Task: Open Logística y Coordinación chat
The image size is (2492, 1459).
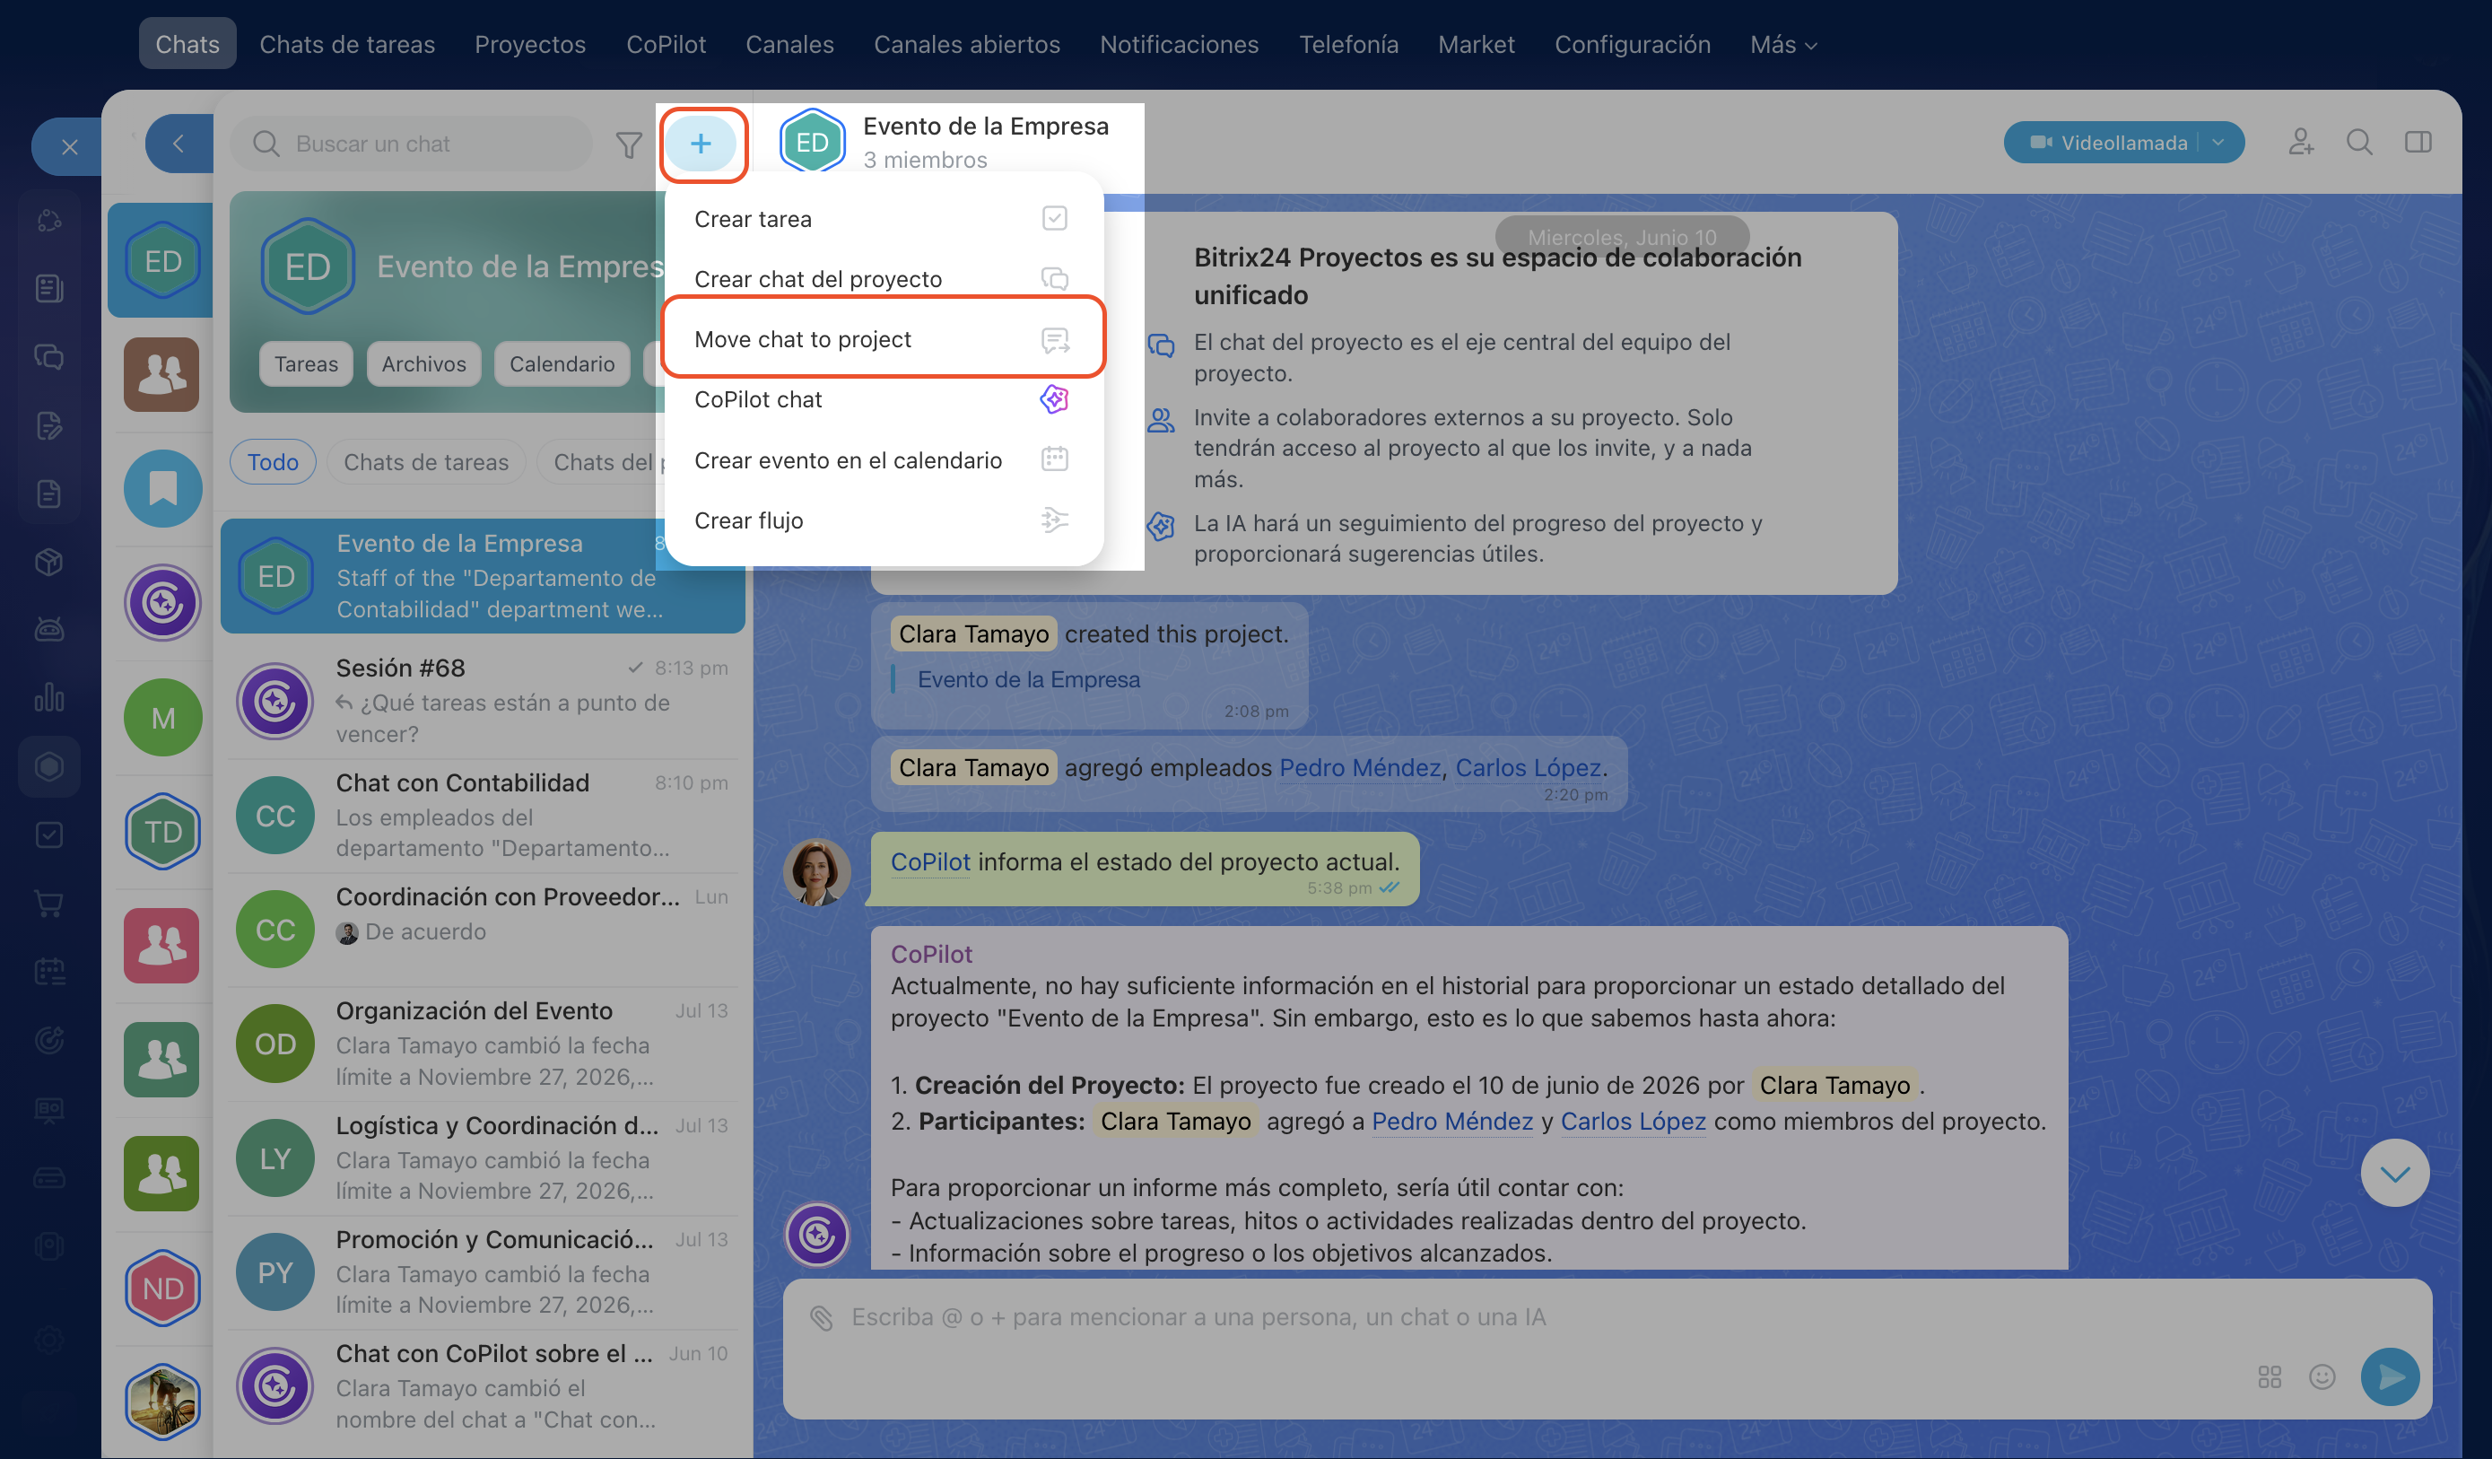Action: tap(483, 1158)
